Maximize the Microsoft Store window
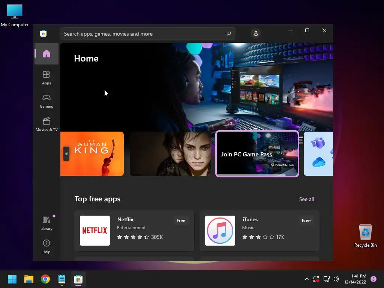This screenshot has height=288, width=384. [x=307, y=30]
